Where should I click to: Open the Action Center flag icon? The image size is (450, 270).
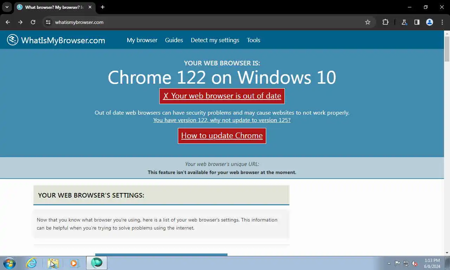pos(397,263)
